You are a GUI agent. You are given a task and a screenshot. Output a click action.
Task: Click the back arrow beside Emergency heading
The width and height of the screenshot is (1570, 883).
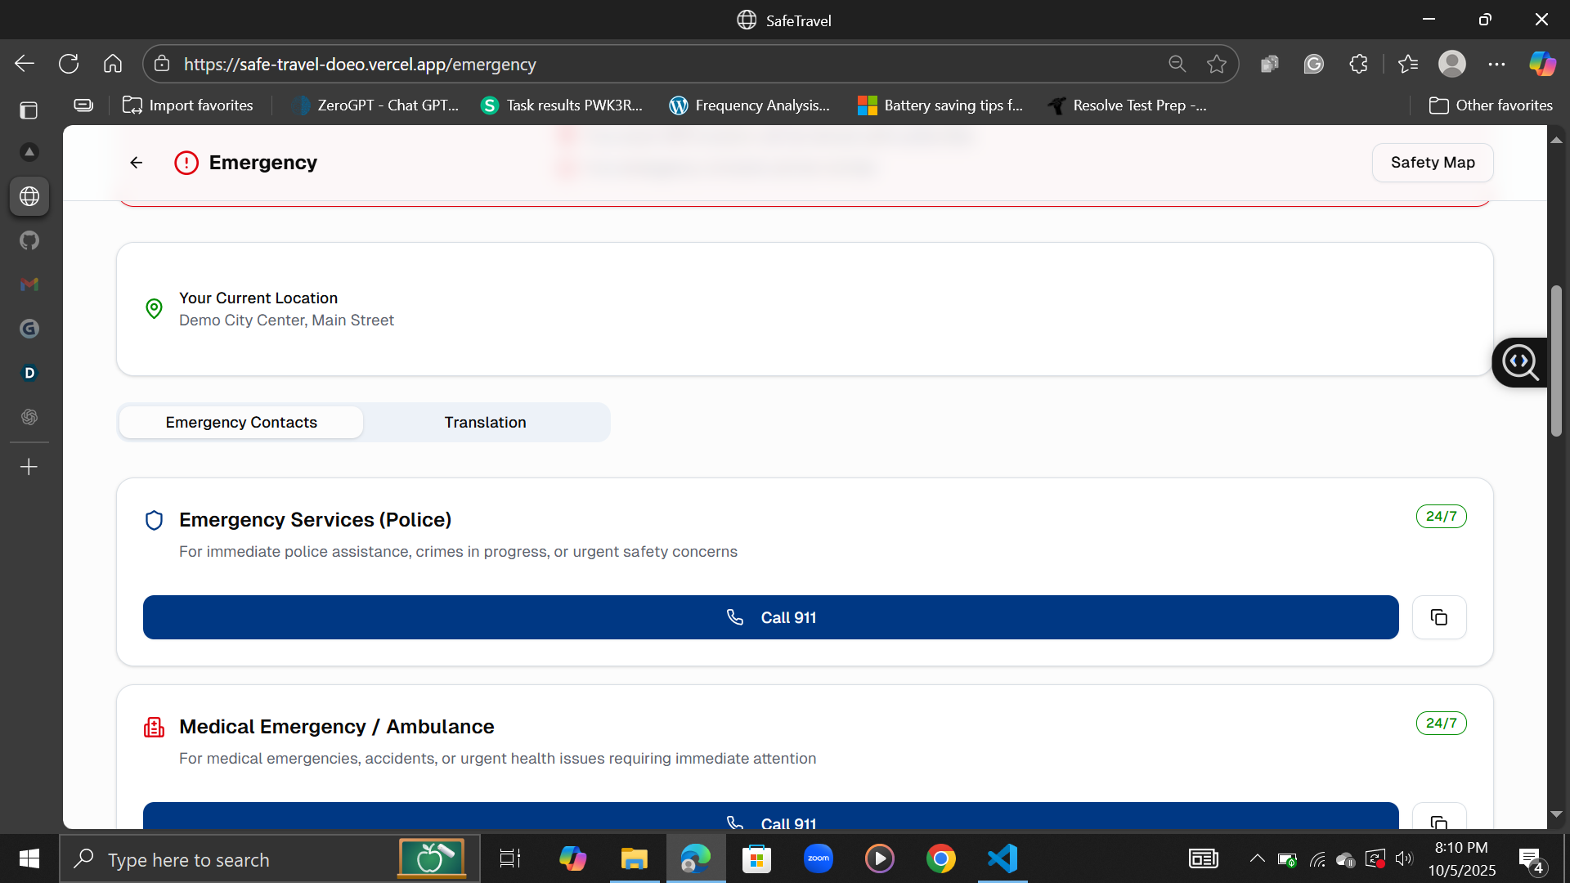pyautogui.click(x=137, y=163)
